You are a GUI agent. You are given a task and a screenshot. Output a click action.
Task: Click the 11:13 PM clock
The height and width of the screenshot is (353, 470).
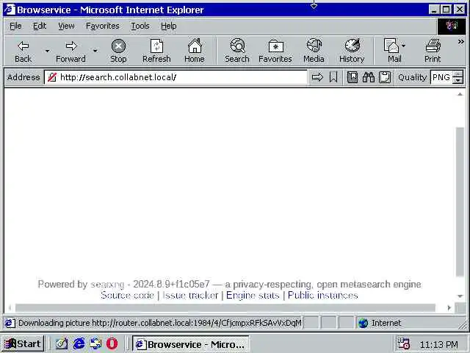pyautogui.click(x=439, y=344)
